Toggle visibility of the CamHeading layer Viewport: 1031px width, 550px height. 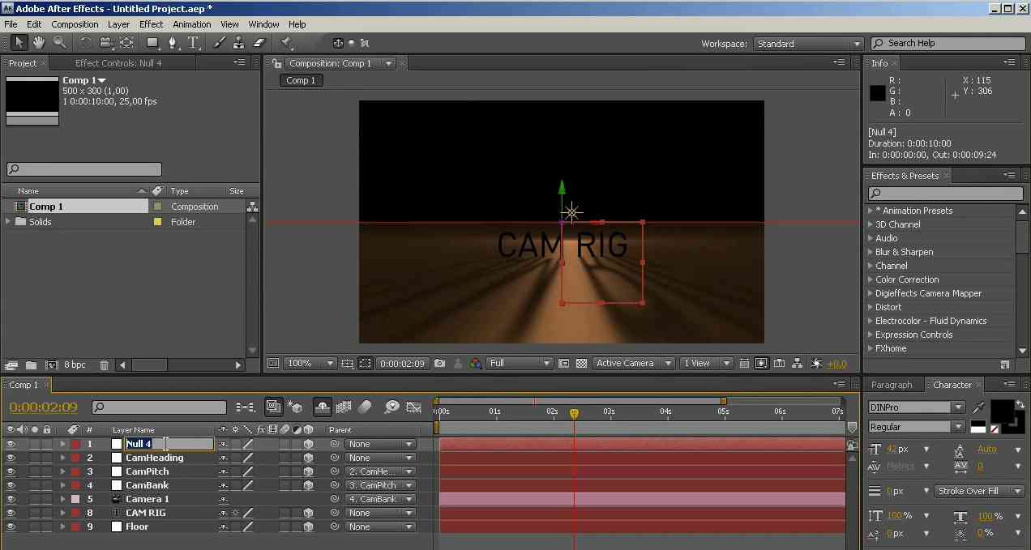pyautogui.click(x=11, y=458)
